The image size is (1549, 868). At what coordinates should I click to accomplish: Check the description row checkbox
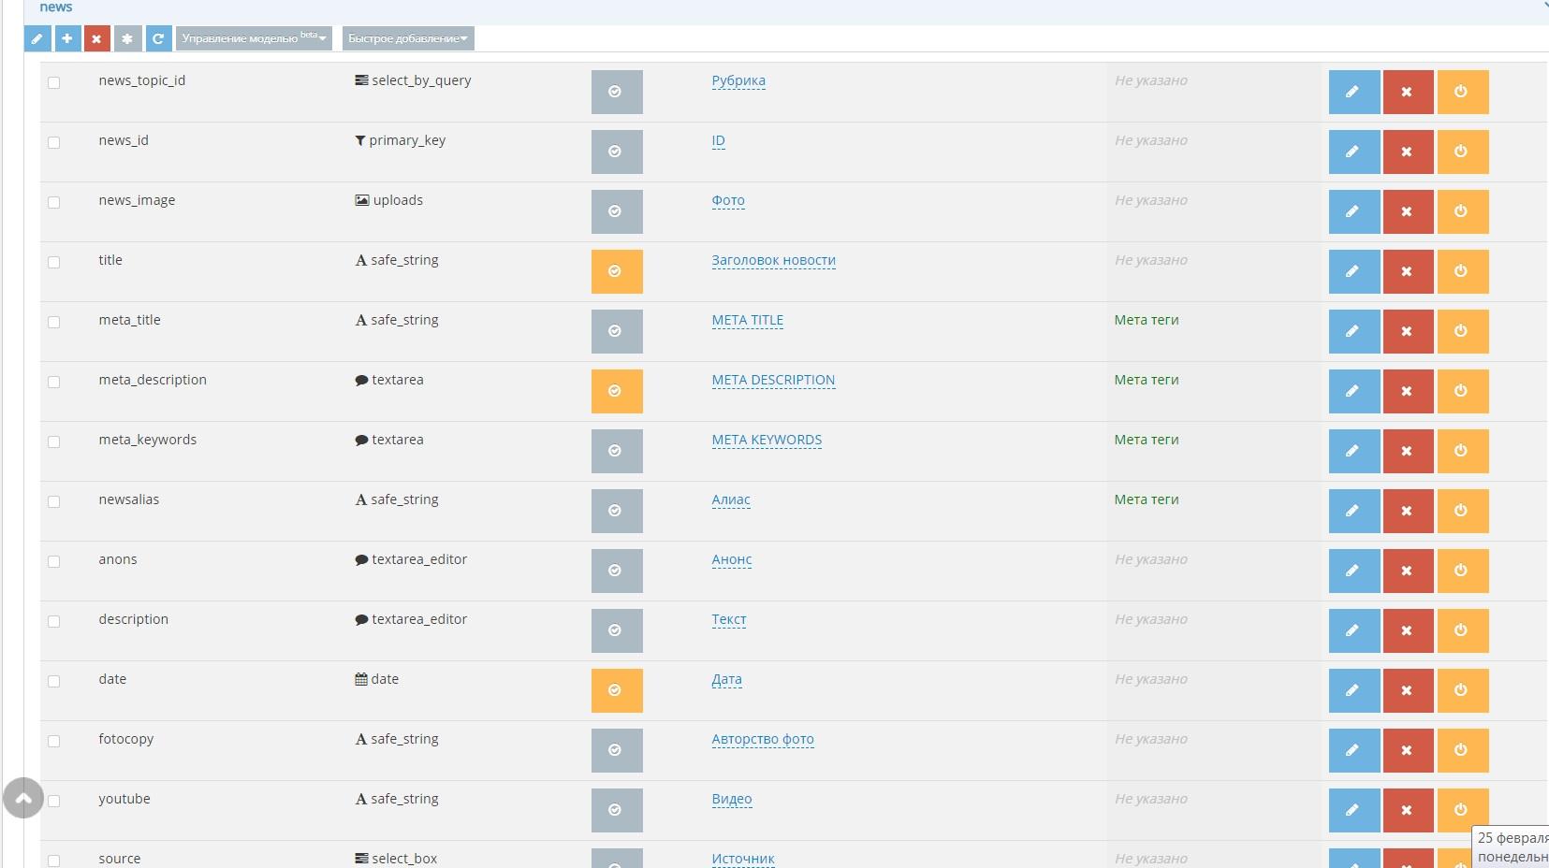53,621
